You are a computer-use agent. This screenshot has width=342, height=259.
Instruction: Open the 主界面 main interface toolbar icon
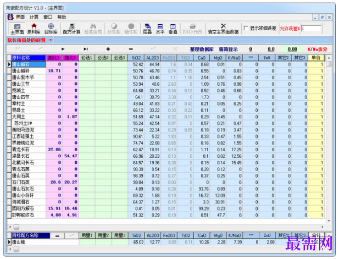17,29
